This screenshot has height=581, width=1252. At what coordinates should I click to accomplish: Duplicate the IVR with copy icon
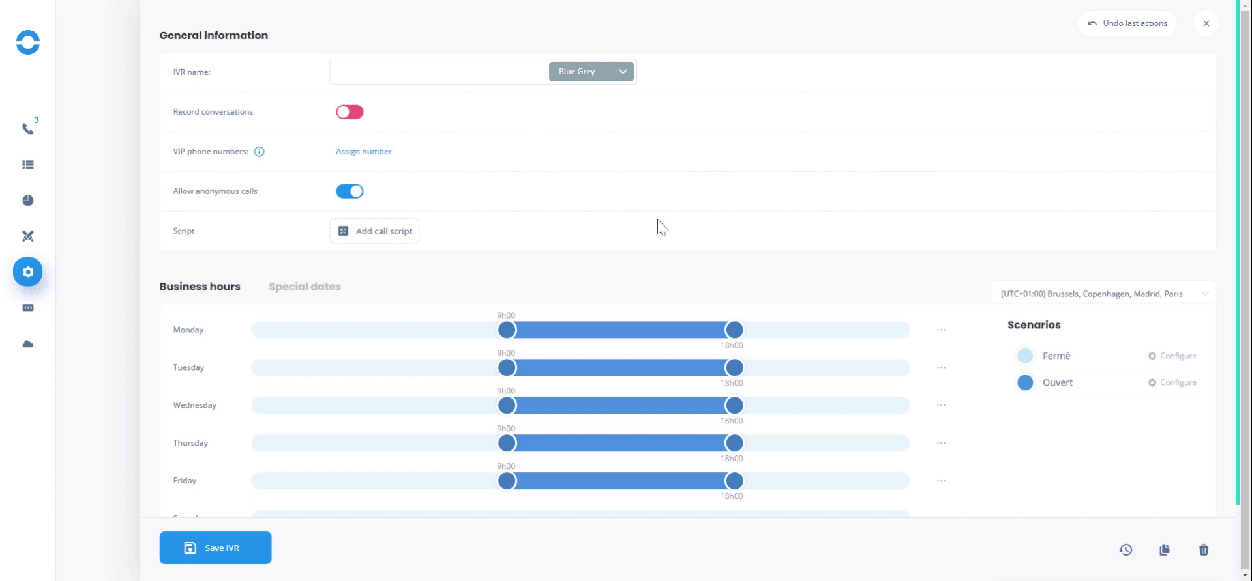(x=1165, y=550)
